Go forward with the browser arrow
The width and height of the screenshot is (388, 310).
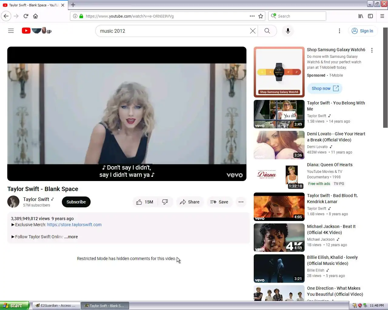[16, 16]
